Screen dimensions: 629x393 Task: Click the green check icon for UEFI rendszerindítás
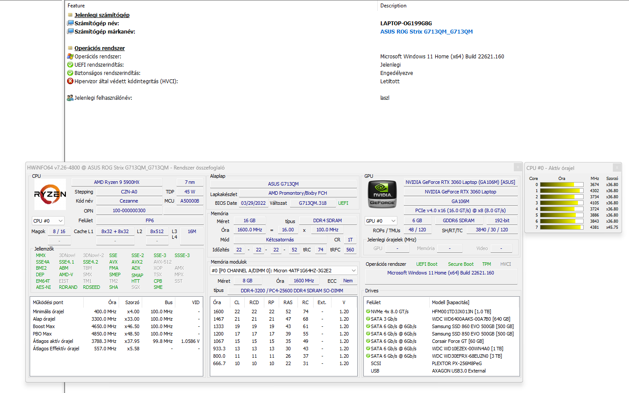70,64
